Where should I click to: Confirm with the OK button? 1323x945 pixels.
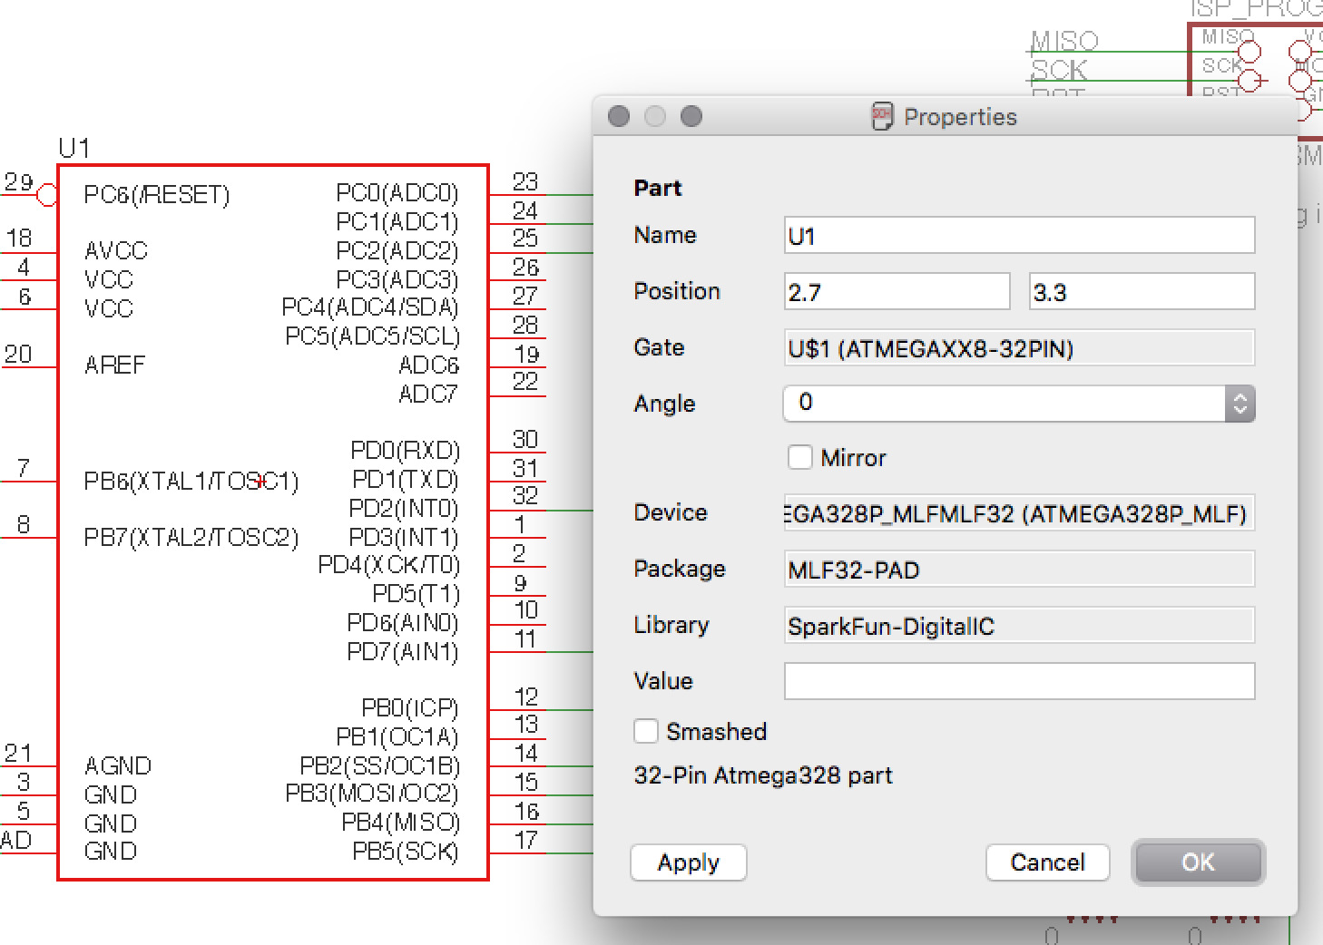[1198, 862]
